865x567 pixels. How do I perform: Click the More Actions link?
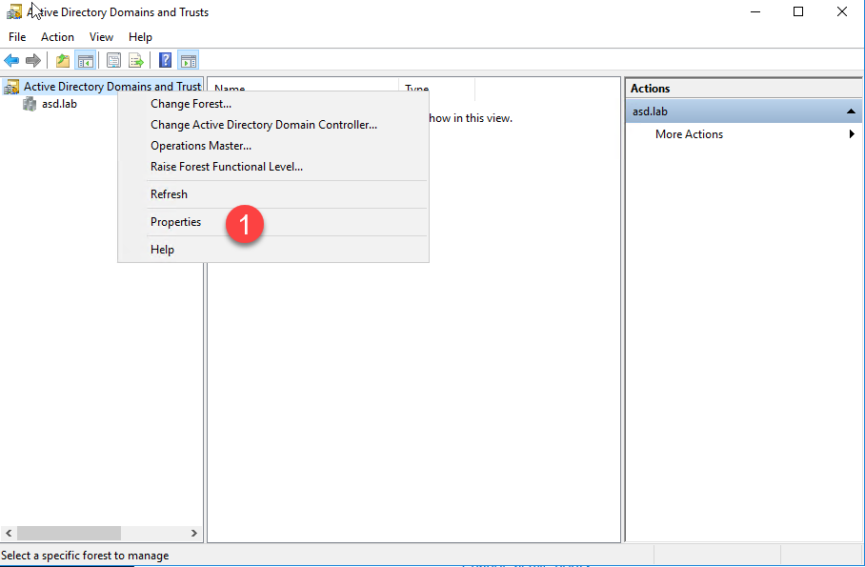click(x=689, y=134)
